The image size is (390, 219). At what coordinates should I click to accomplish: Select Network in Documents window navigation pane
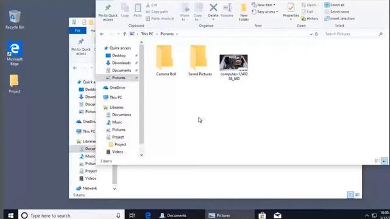tap(87, 189)
